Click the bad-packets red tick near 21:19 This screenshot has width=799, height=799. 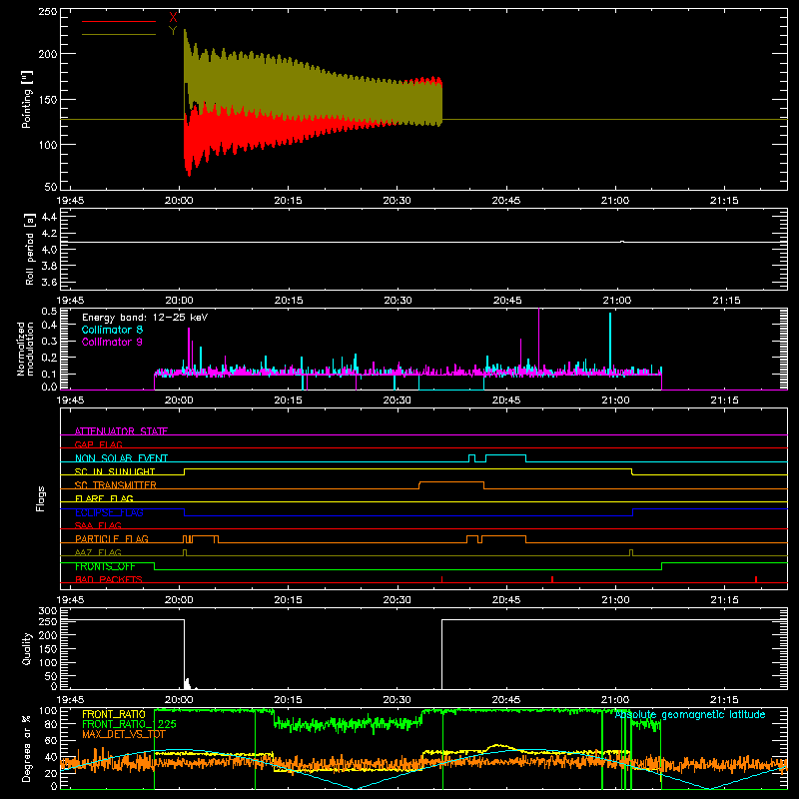tap(756, 579)
